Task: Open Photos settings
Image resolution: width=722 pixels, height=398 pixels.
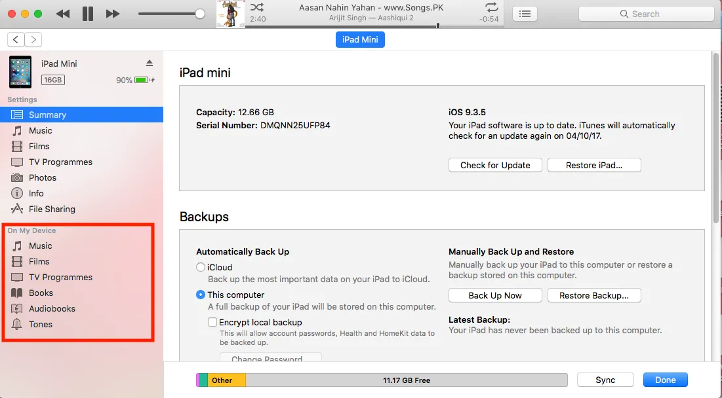Action: coord(81,177)
